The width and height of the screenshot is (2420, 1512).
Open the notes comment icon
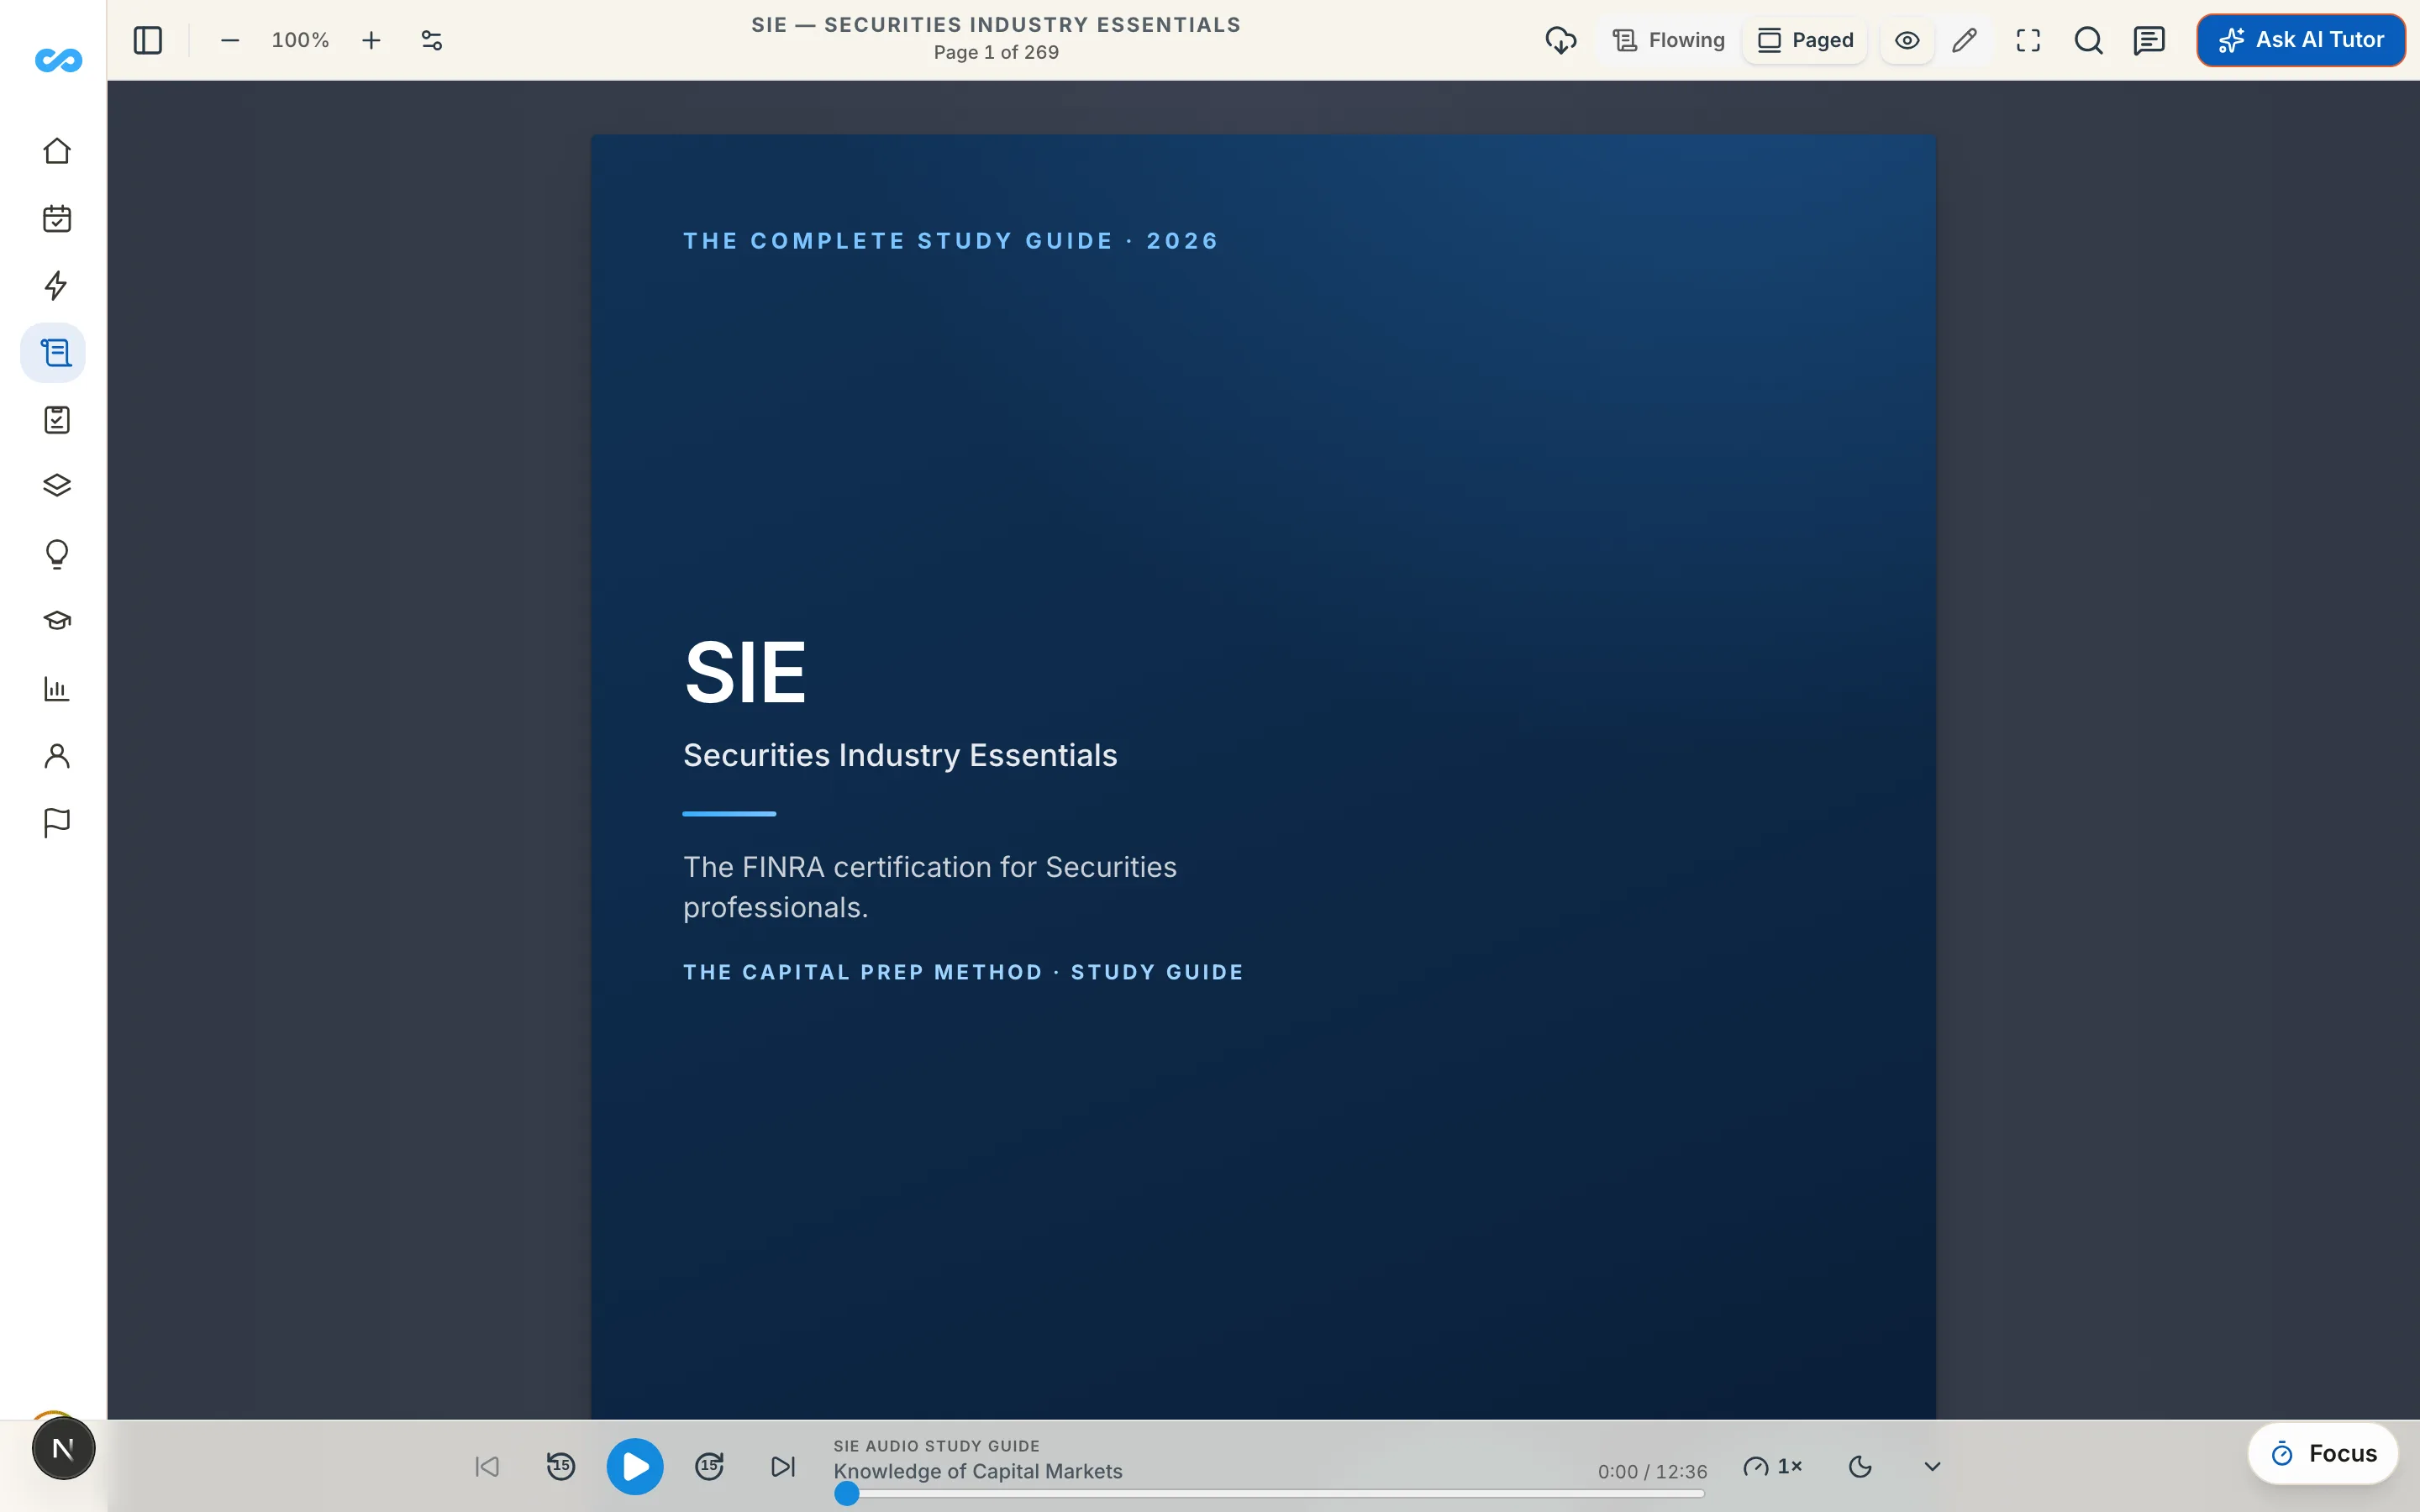(x=2149, y=40)
